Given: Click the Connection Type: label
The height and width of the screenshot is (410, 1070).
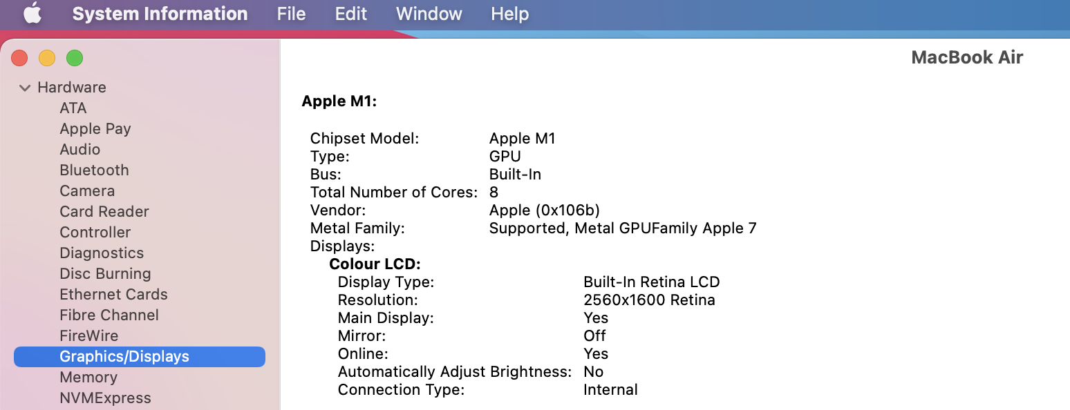Looking at the screenshot, I should 401,389.
